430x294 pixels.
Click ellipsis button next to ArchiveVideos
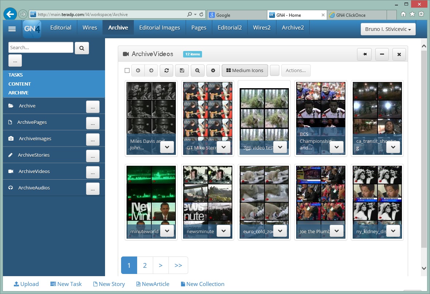click(x=93, y=172)
